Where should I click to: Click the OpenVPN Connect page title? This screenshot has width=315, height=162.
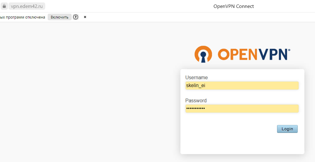[x=234, y=6]
